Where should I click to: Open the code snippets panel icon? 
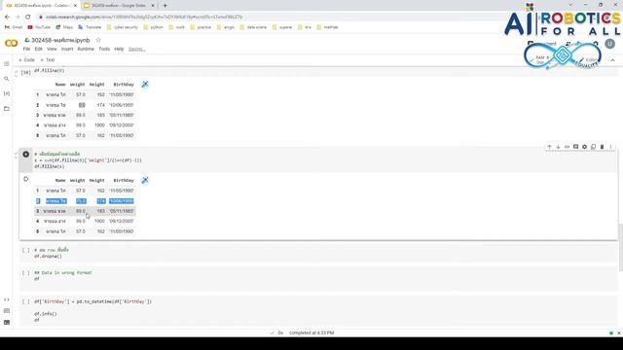tap(7, 299)
